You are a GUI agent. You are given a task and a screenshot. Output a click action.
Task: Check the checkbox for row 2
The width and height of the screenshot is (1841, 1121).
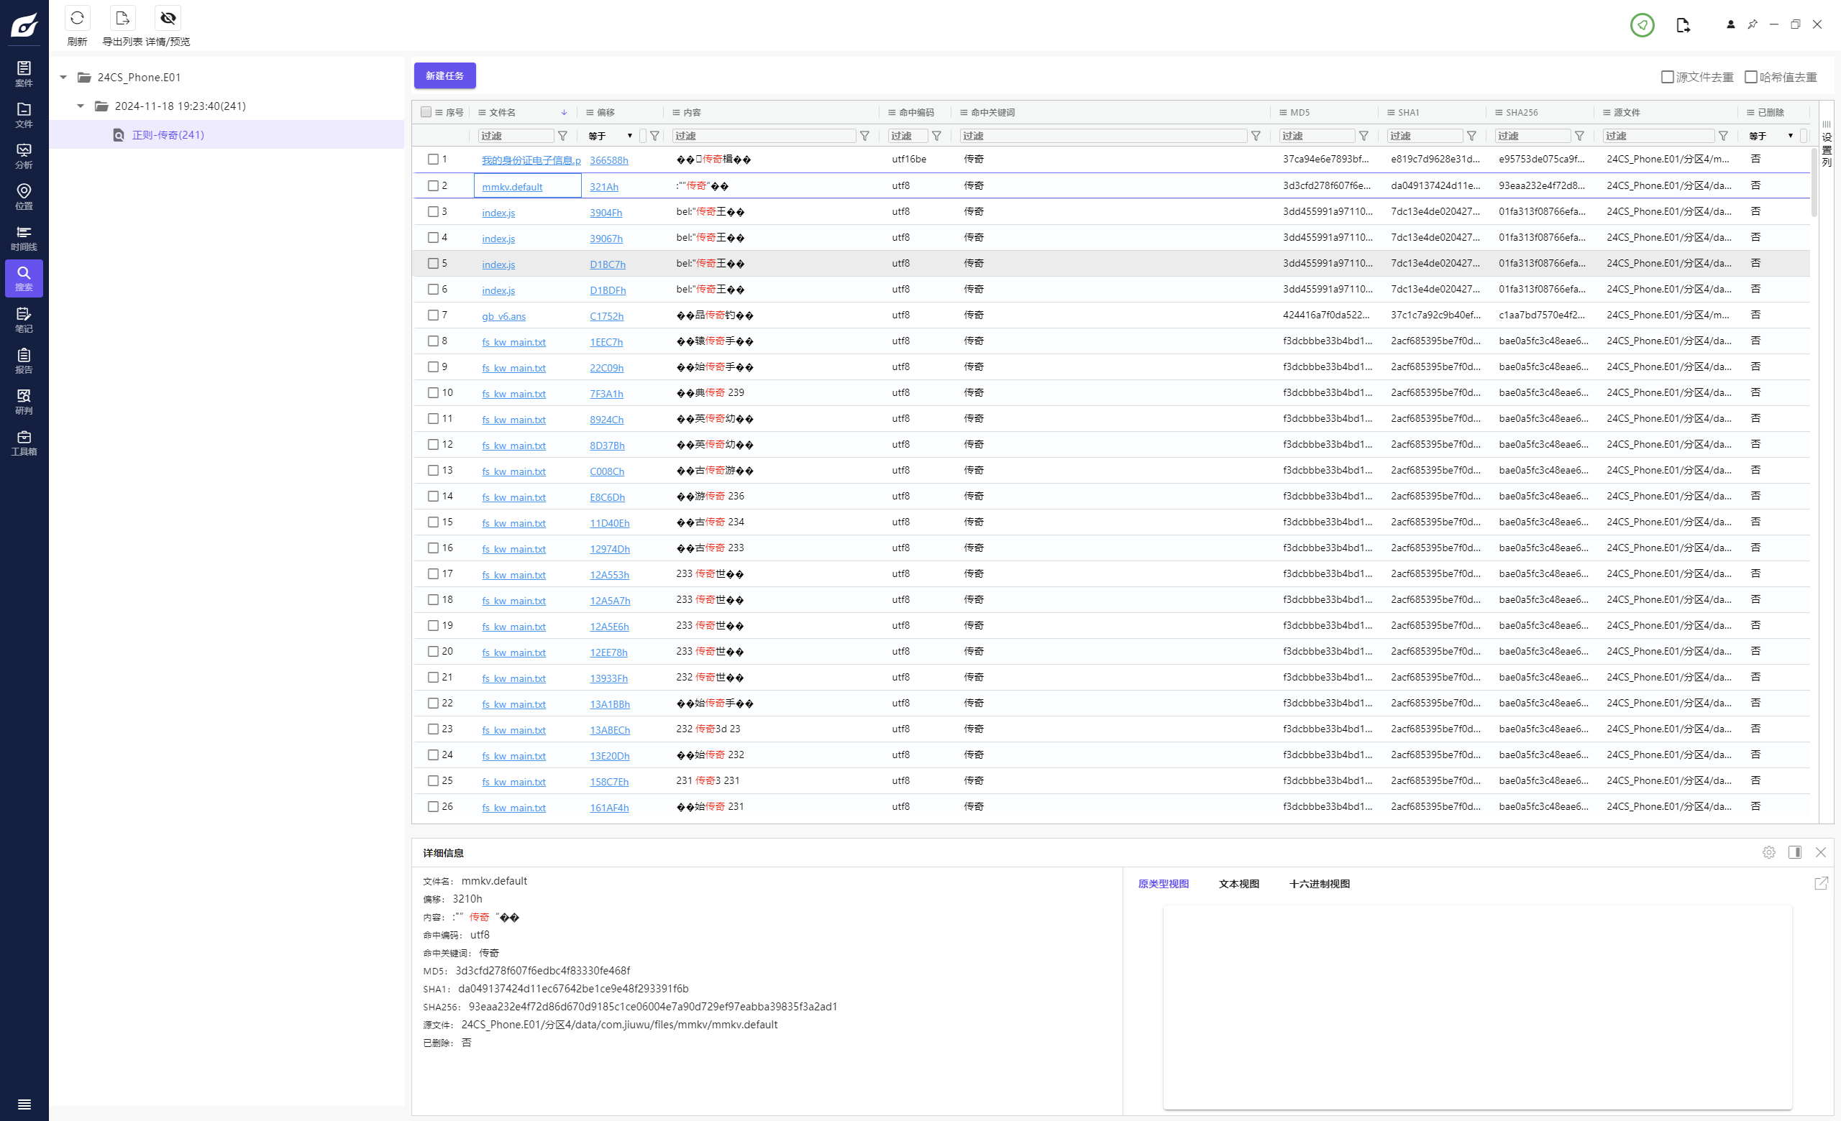(x=434, y=185)
